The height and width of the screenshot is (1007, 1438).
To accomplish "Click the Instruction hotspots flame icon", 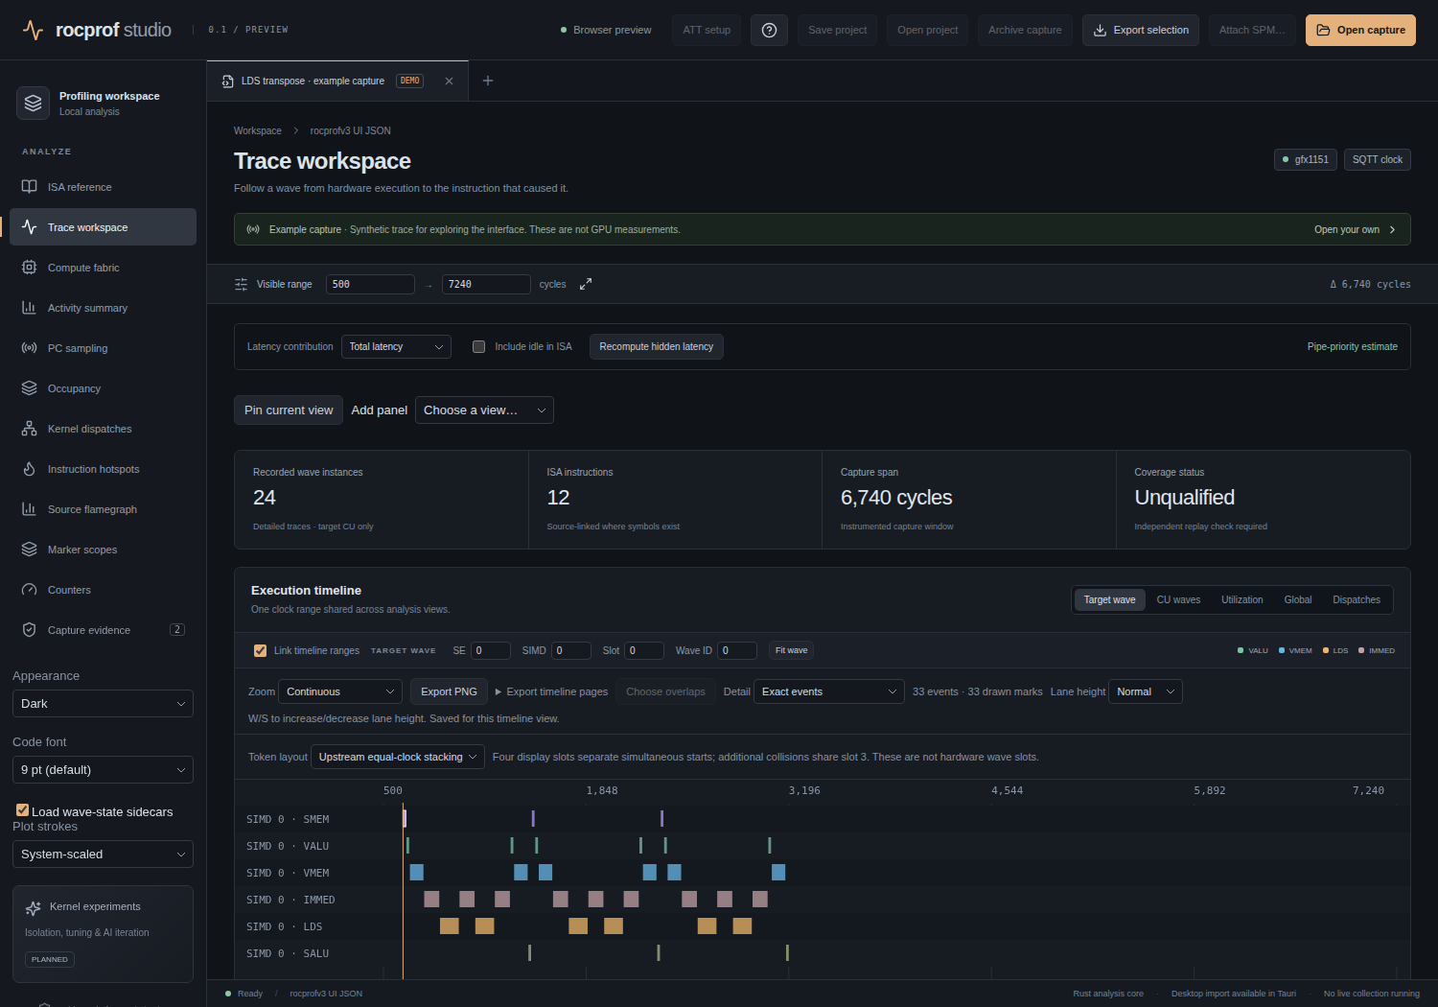I will pyautogui.click(x=30, y=469).
